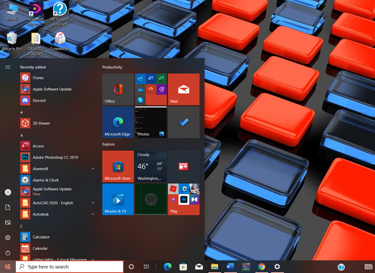Launch Access from the app list

(57, 146)
